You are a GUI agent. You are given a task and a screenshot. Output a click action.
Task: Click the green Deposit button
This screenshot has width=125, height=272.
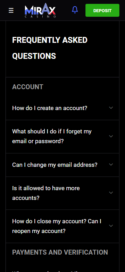(102, 10)
